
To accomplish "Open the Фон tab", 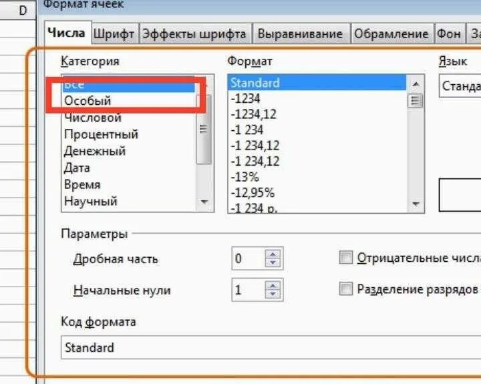I will click(x=449, y=34).
